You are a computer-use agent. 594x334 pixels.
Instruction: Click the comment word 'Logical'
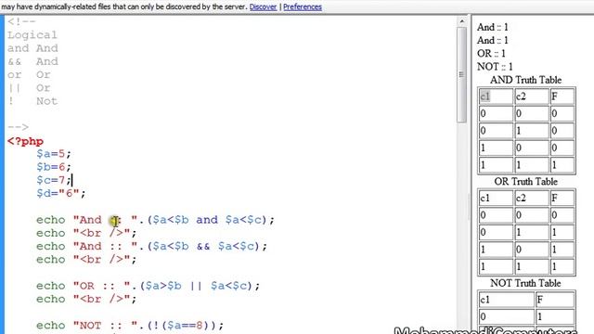[32, 35]
